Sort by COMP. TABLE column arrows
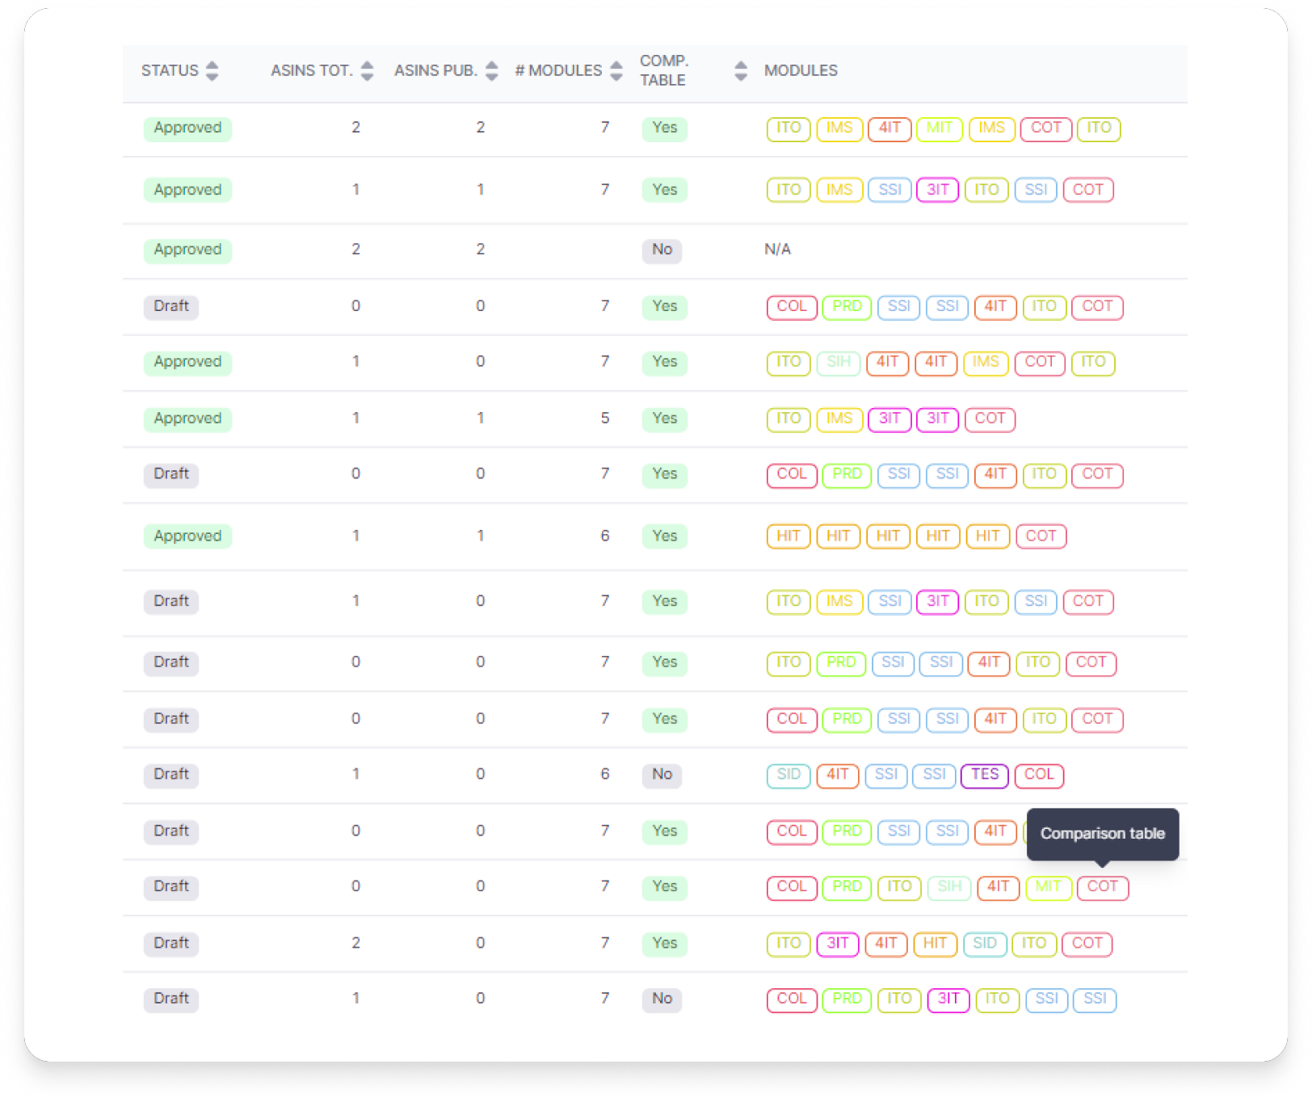Viewport: 1312px width, 1102px height. pyautogui.click(x=741, y=71)
